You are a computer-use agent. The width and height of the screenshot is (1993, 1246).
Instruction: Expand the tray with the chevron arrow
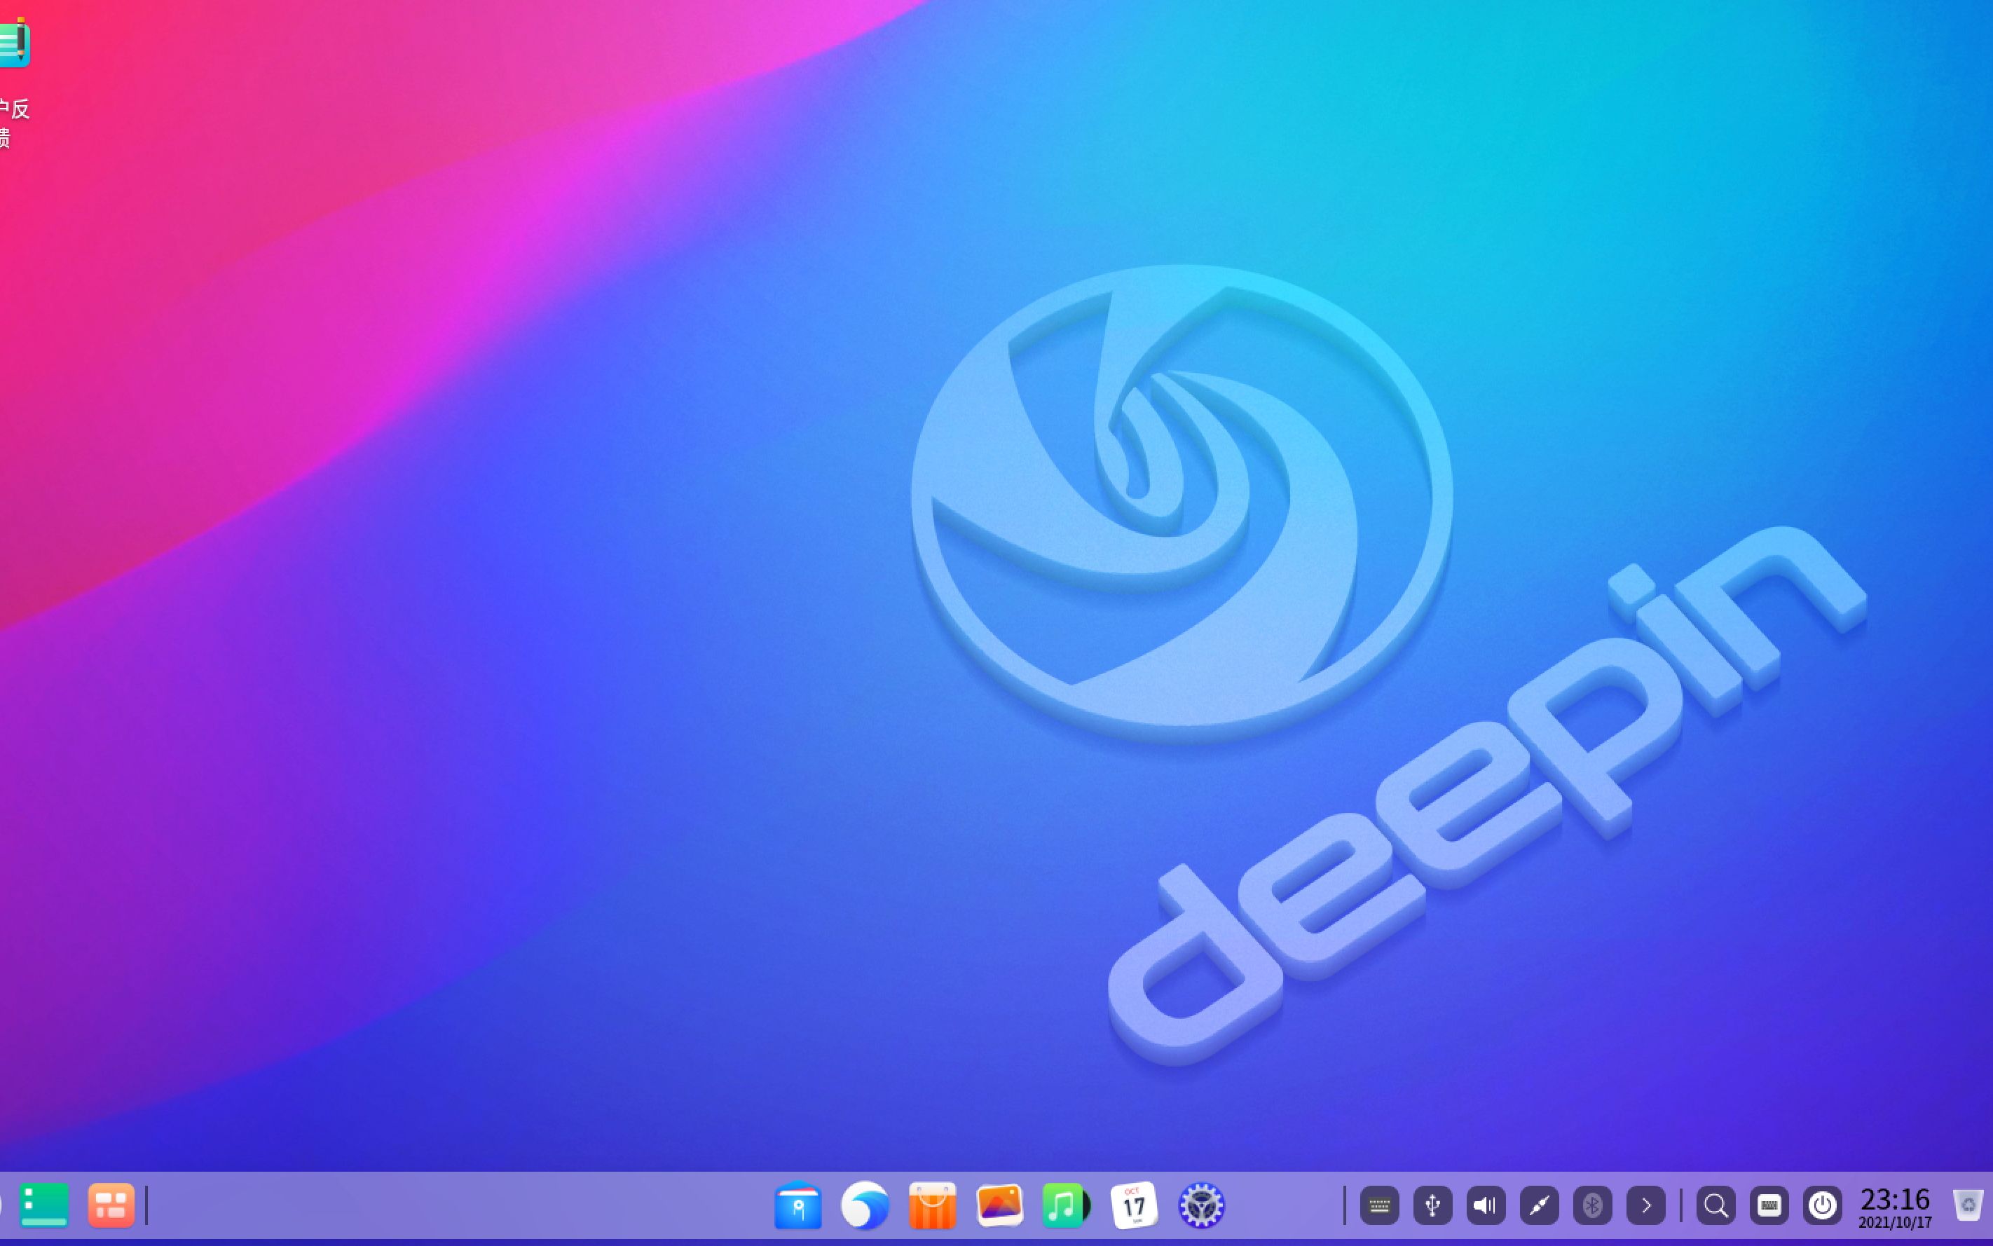(1646, 1205)
